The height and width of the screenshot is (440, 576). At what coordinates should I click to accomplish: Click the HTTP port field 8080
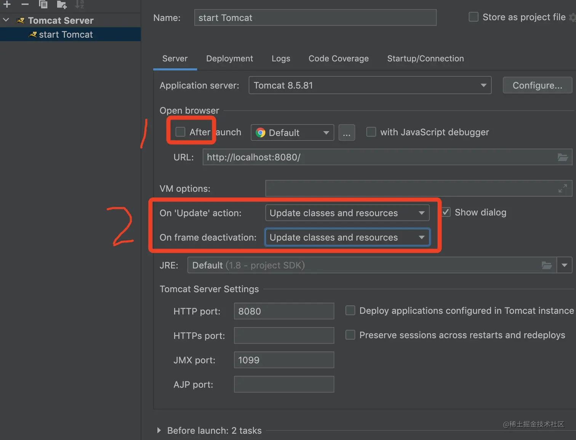[x=284, y=311]
